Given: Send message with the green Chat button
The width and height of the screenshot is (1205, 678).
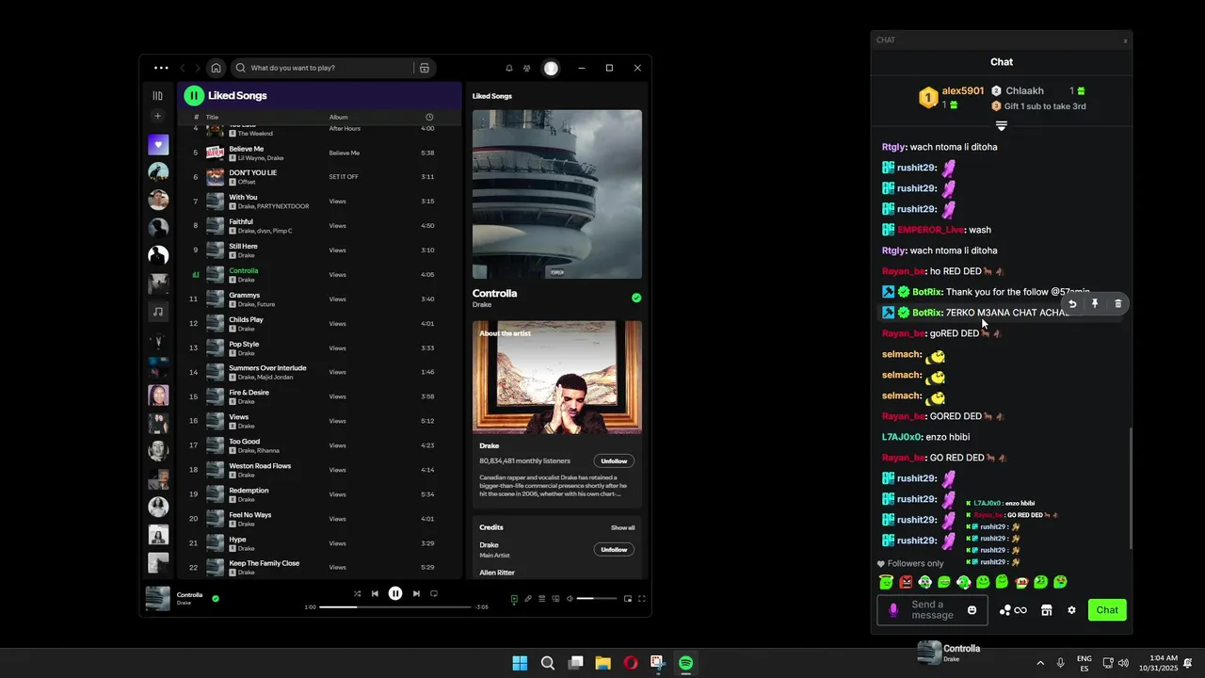Looking at the screenshot, I should [x=1107, y=610].
